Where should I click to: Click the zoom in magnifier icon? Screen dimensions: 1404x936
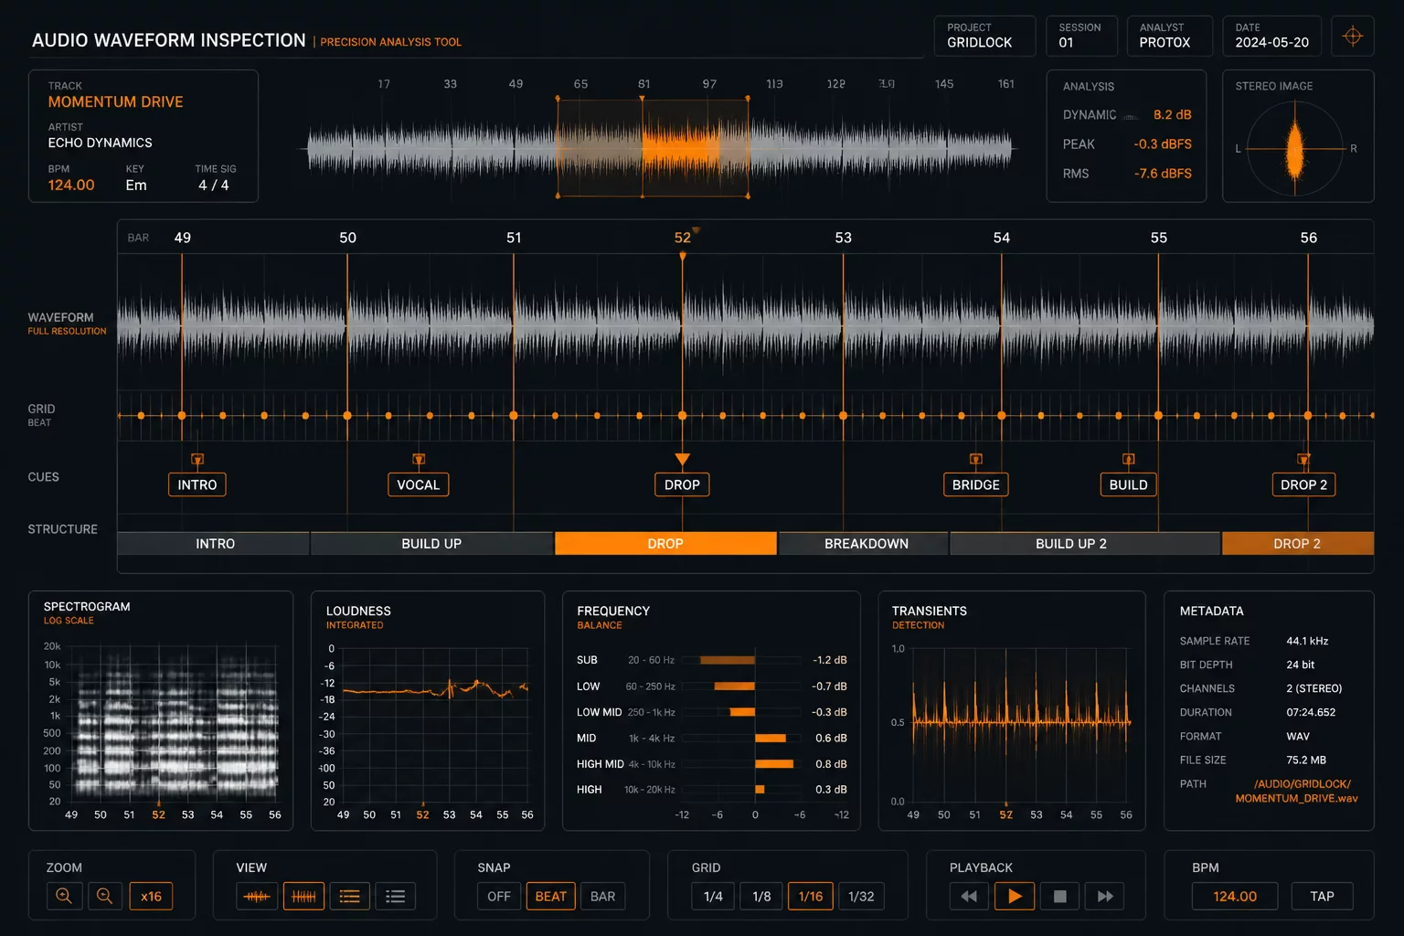[64, 896]
